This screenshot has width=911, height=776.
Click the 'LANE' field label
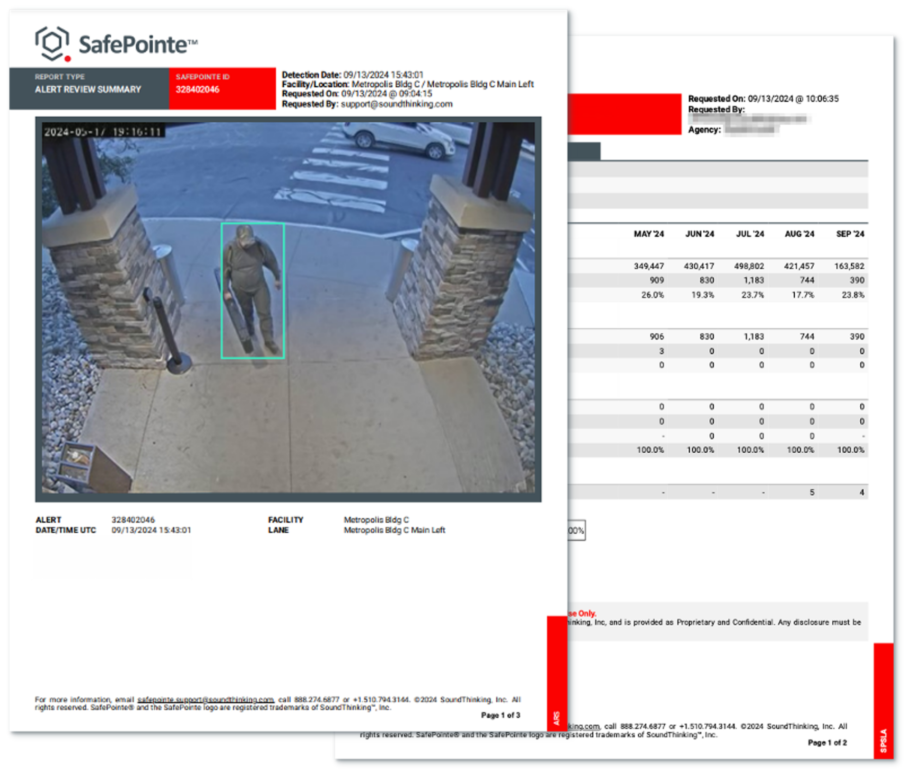(278, 530)
